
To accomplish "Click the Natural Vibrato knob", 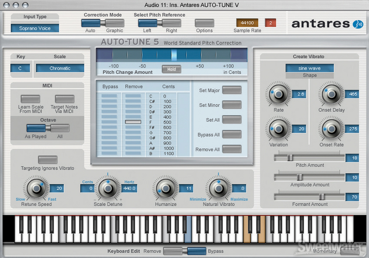I will tap(219, 189).
